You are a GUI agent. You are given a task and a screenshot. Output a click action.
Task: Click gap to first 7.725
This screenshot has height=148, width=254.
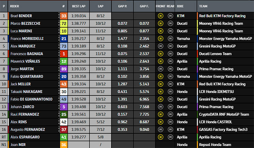click(144, 114)
